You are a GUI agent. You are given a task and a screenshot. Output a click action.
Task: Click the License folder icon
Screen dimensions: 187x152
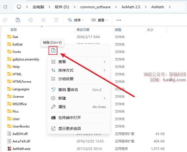[9, 96]
